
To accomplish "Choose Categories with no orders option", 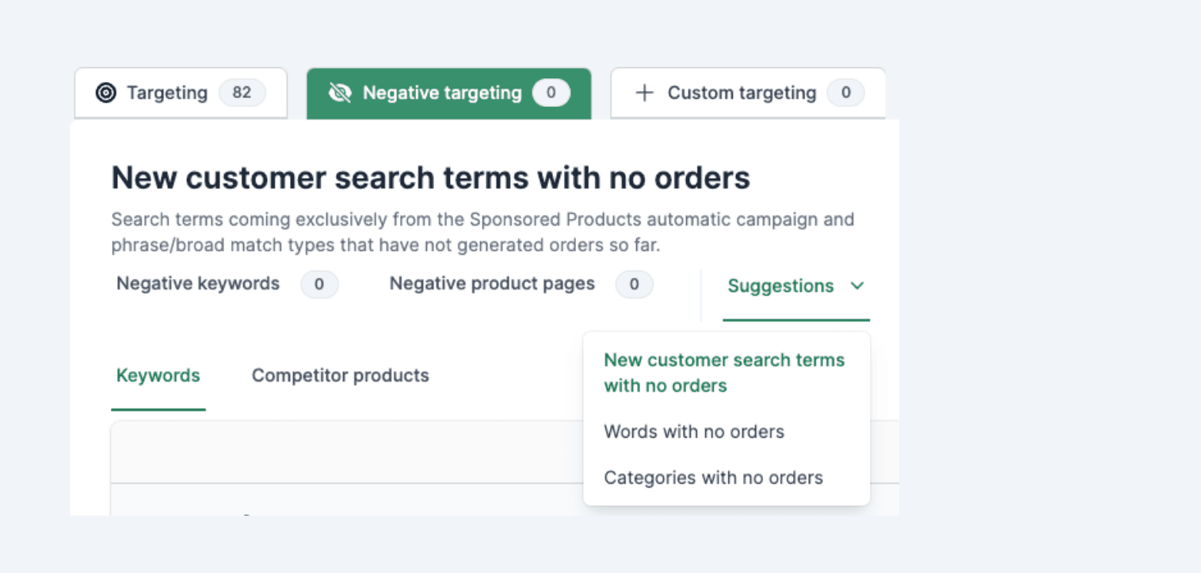I will 713,477.
